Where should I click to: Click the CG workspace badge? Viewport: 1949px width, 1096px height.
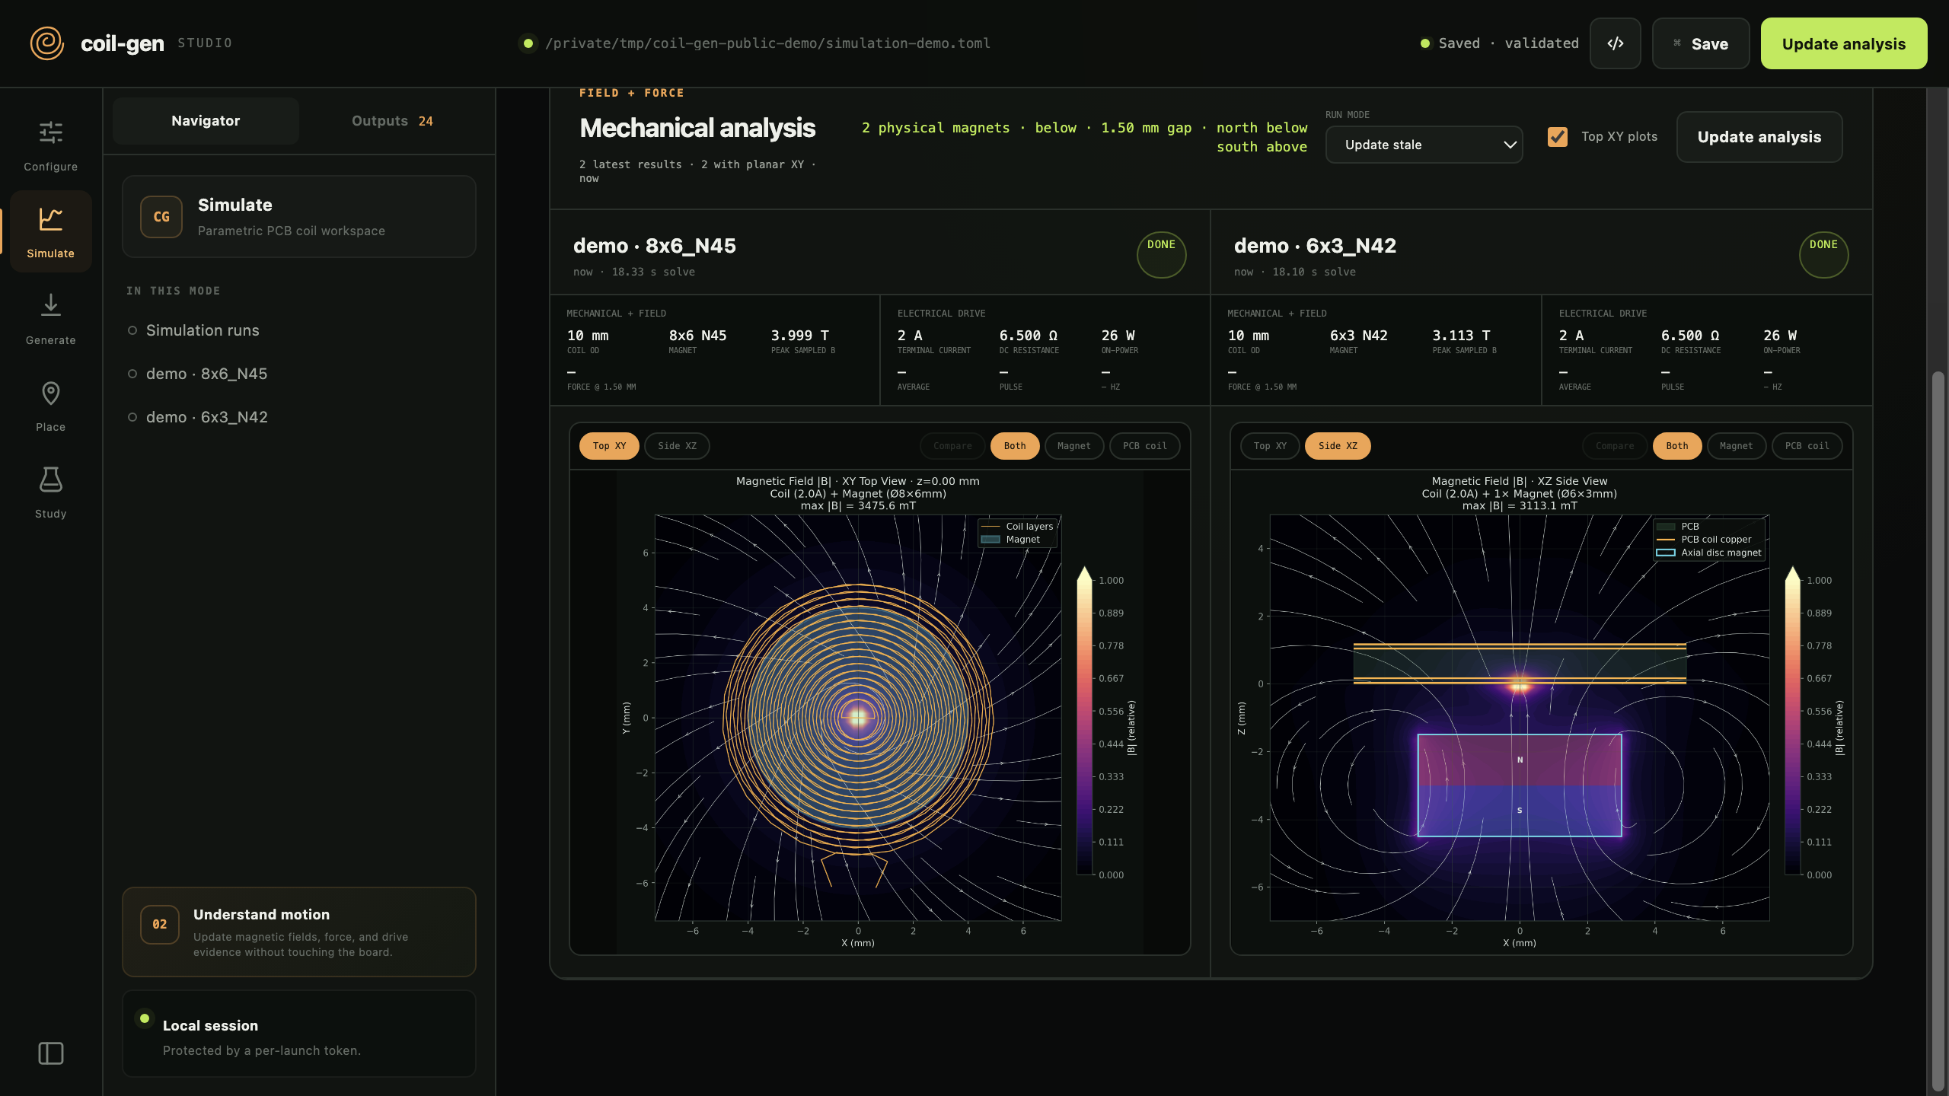(161, 217)
